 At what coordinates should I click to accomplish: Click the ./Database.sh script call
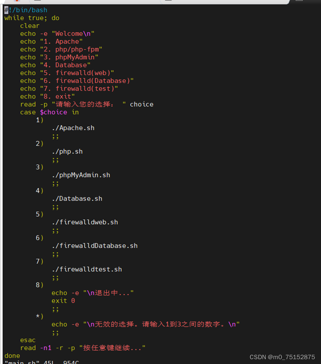click(77, 198)
